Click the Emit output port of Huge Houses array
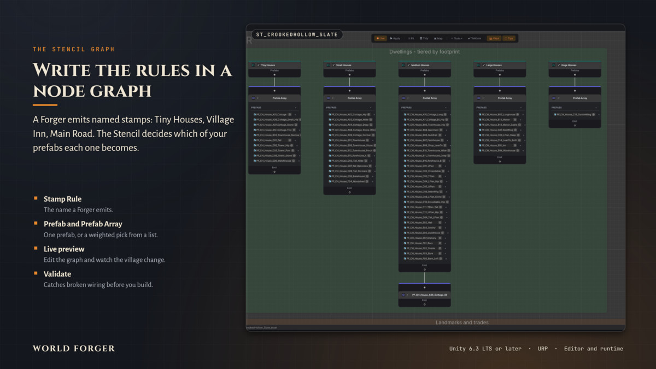656x369 pixels. tap(575, 125)
